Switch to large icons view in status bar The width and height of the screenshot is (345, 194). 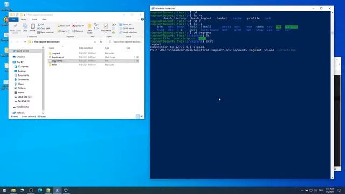142,116
